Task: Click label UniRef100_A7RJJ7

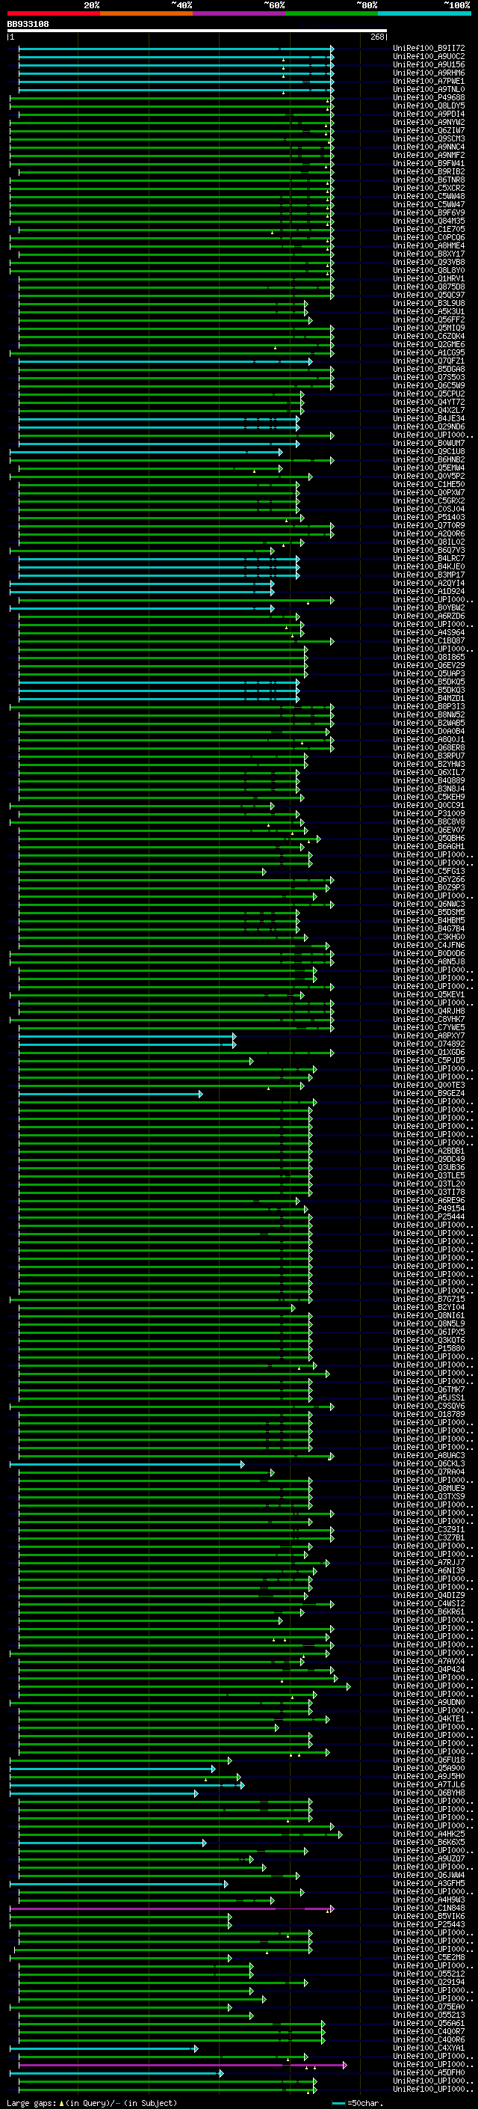Action: [429, 1562]
